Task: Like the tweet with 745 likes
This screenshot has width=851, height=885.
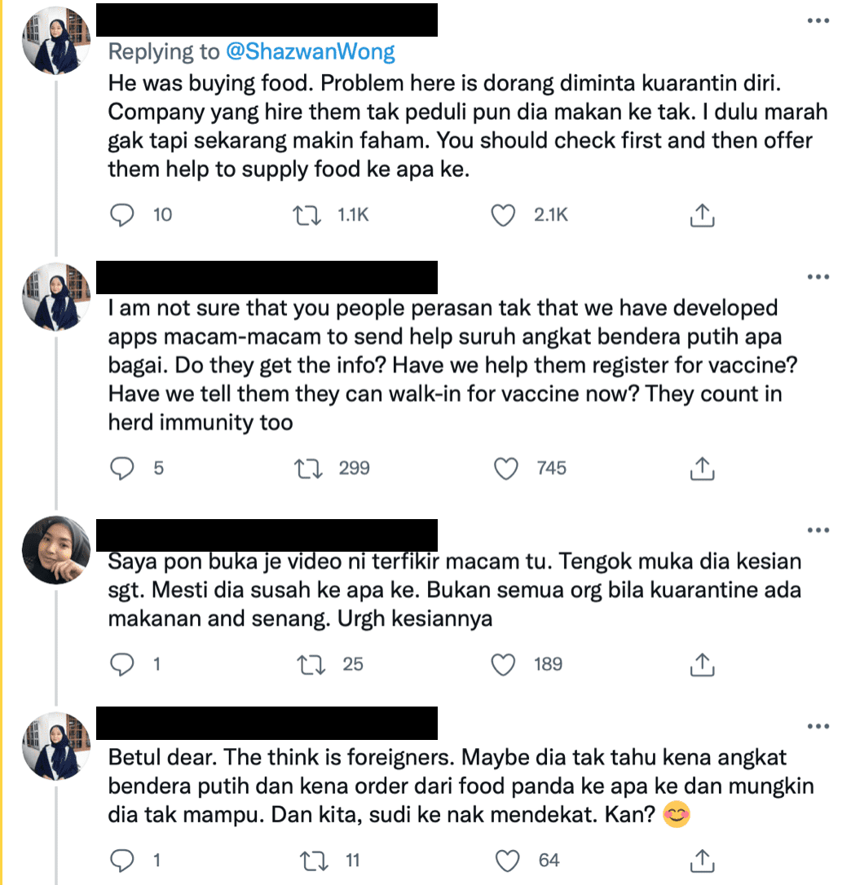Action: pyautogui.click(x=507, y=469)
